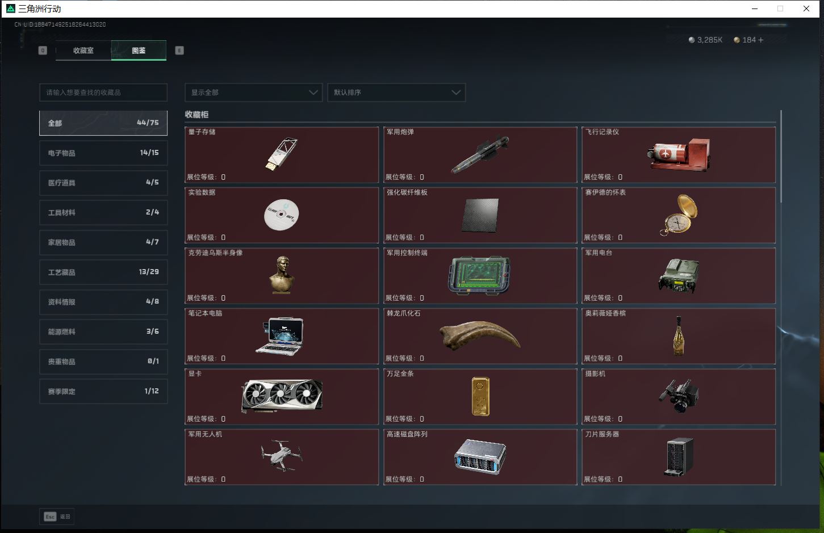Click the 量子存储 USB drive icon
The width and height of the screenshot is (824, 533).
tap(281, 154)
